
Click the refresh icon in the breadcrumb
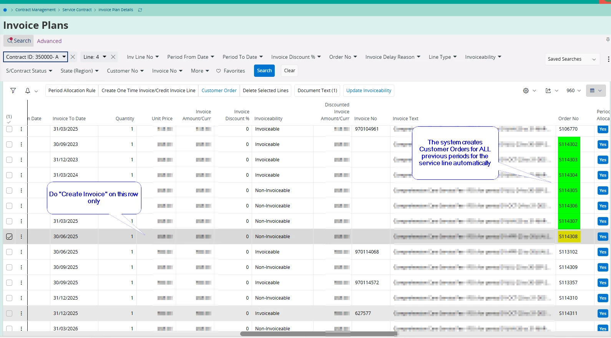(140, 10)
